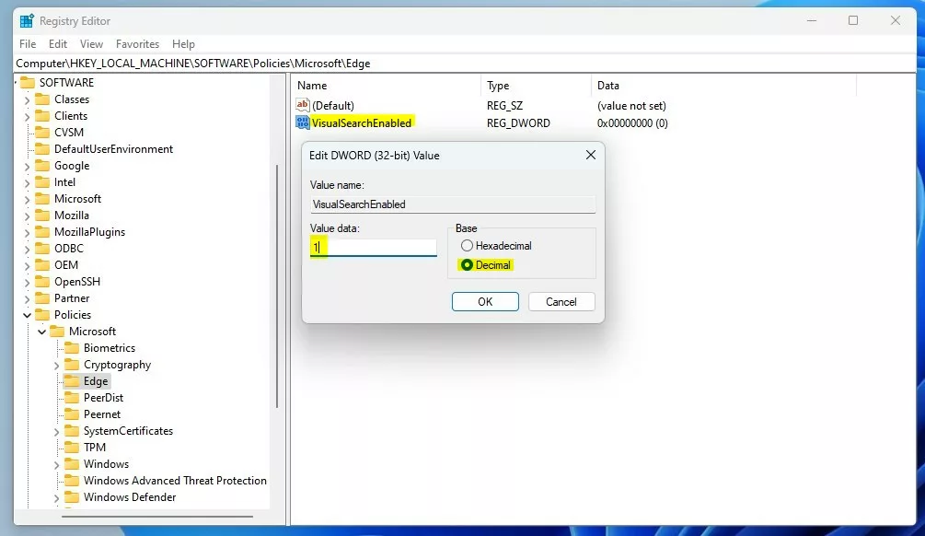Viewport: 925px width, 536px height.
Task: Select the Windows Advanced Threat Protection key
Action: pos(175,481)
